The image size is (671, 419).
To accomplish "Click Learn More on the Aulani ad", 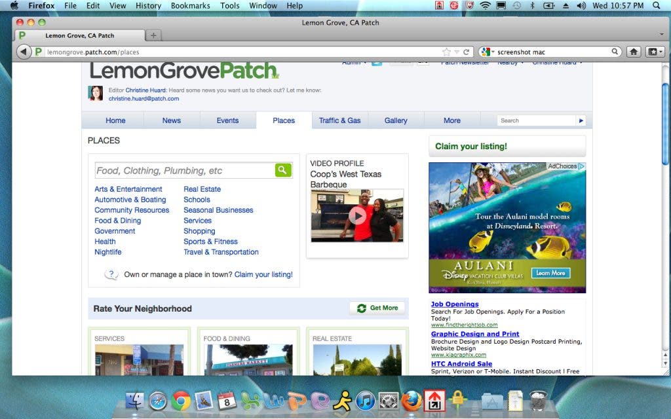I will pos(550,273).
